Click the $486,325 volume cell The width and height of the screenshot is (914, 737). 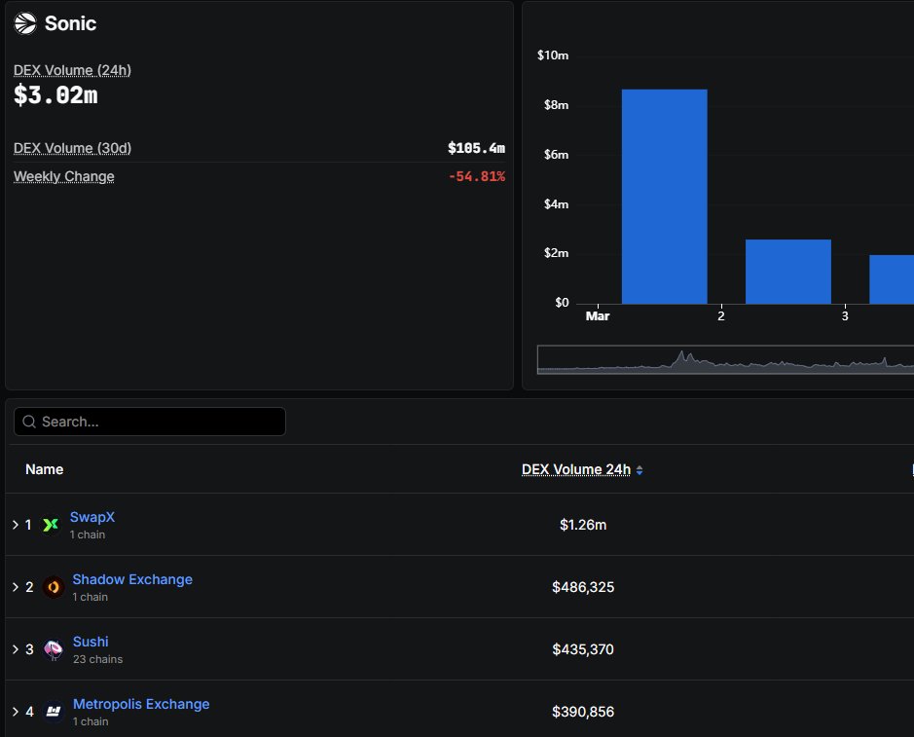coord(583,587)
